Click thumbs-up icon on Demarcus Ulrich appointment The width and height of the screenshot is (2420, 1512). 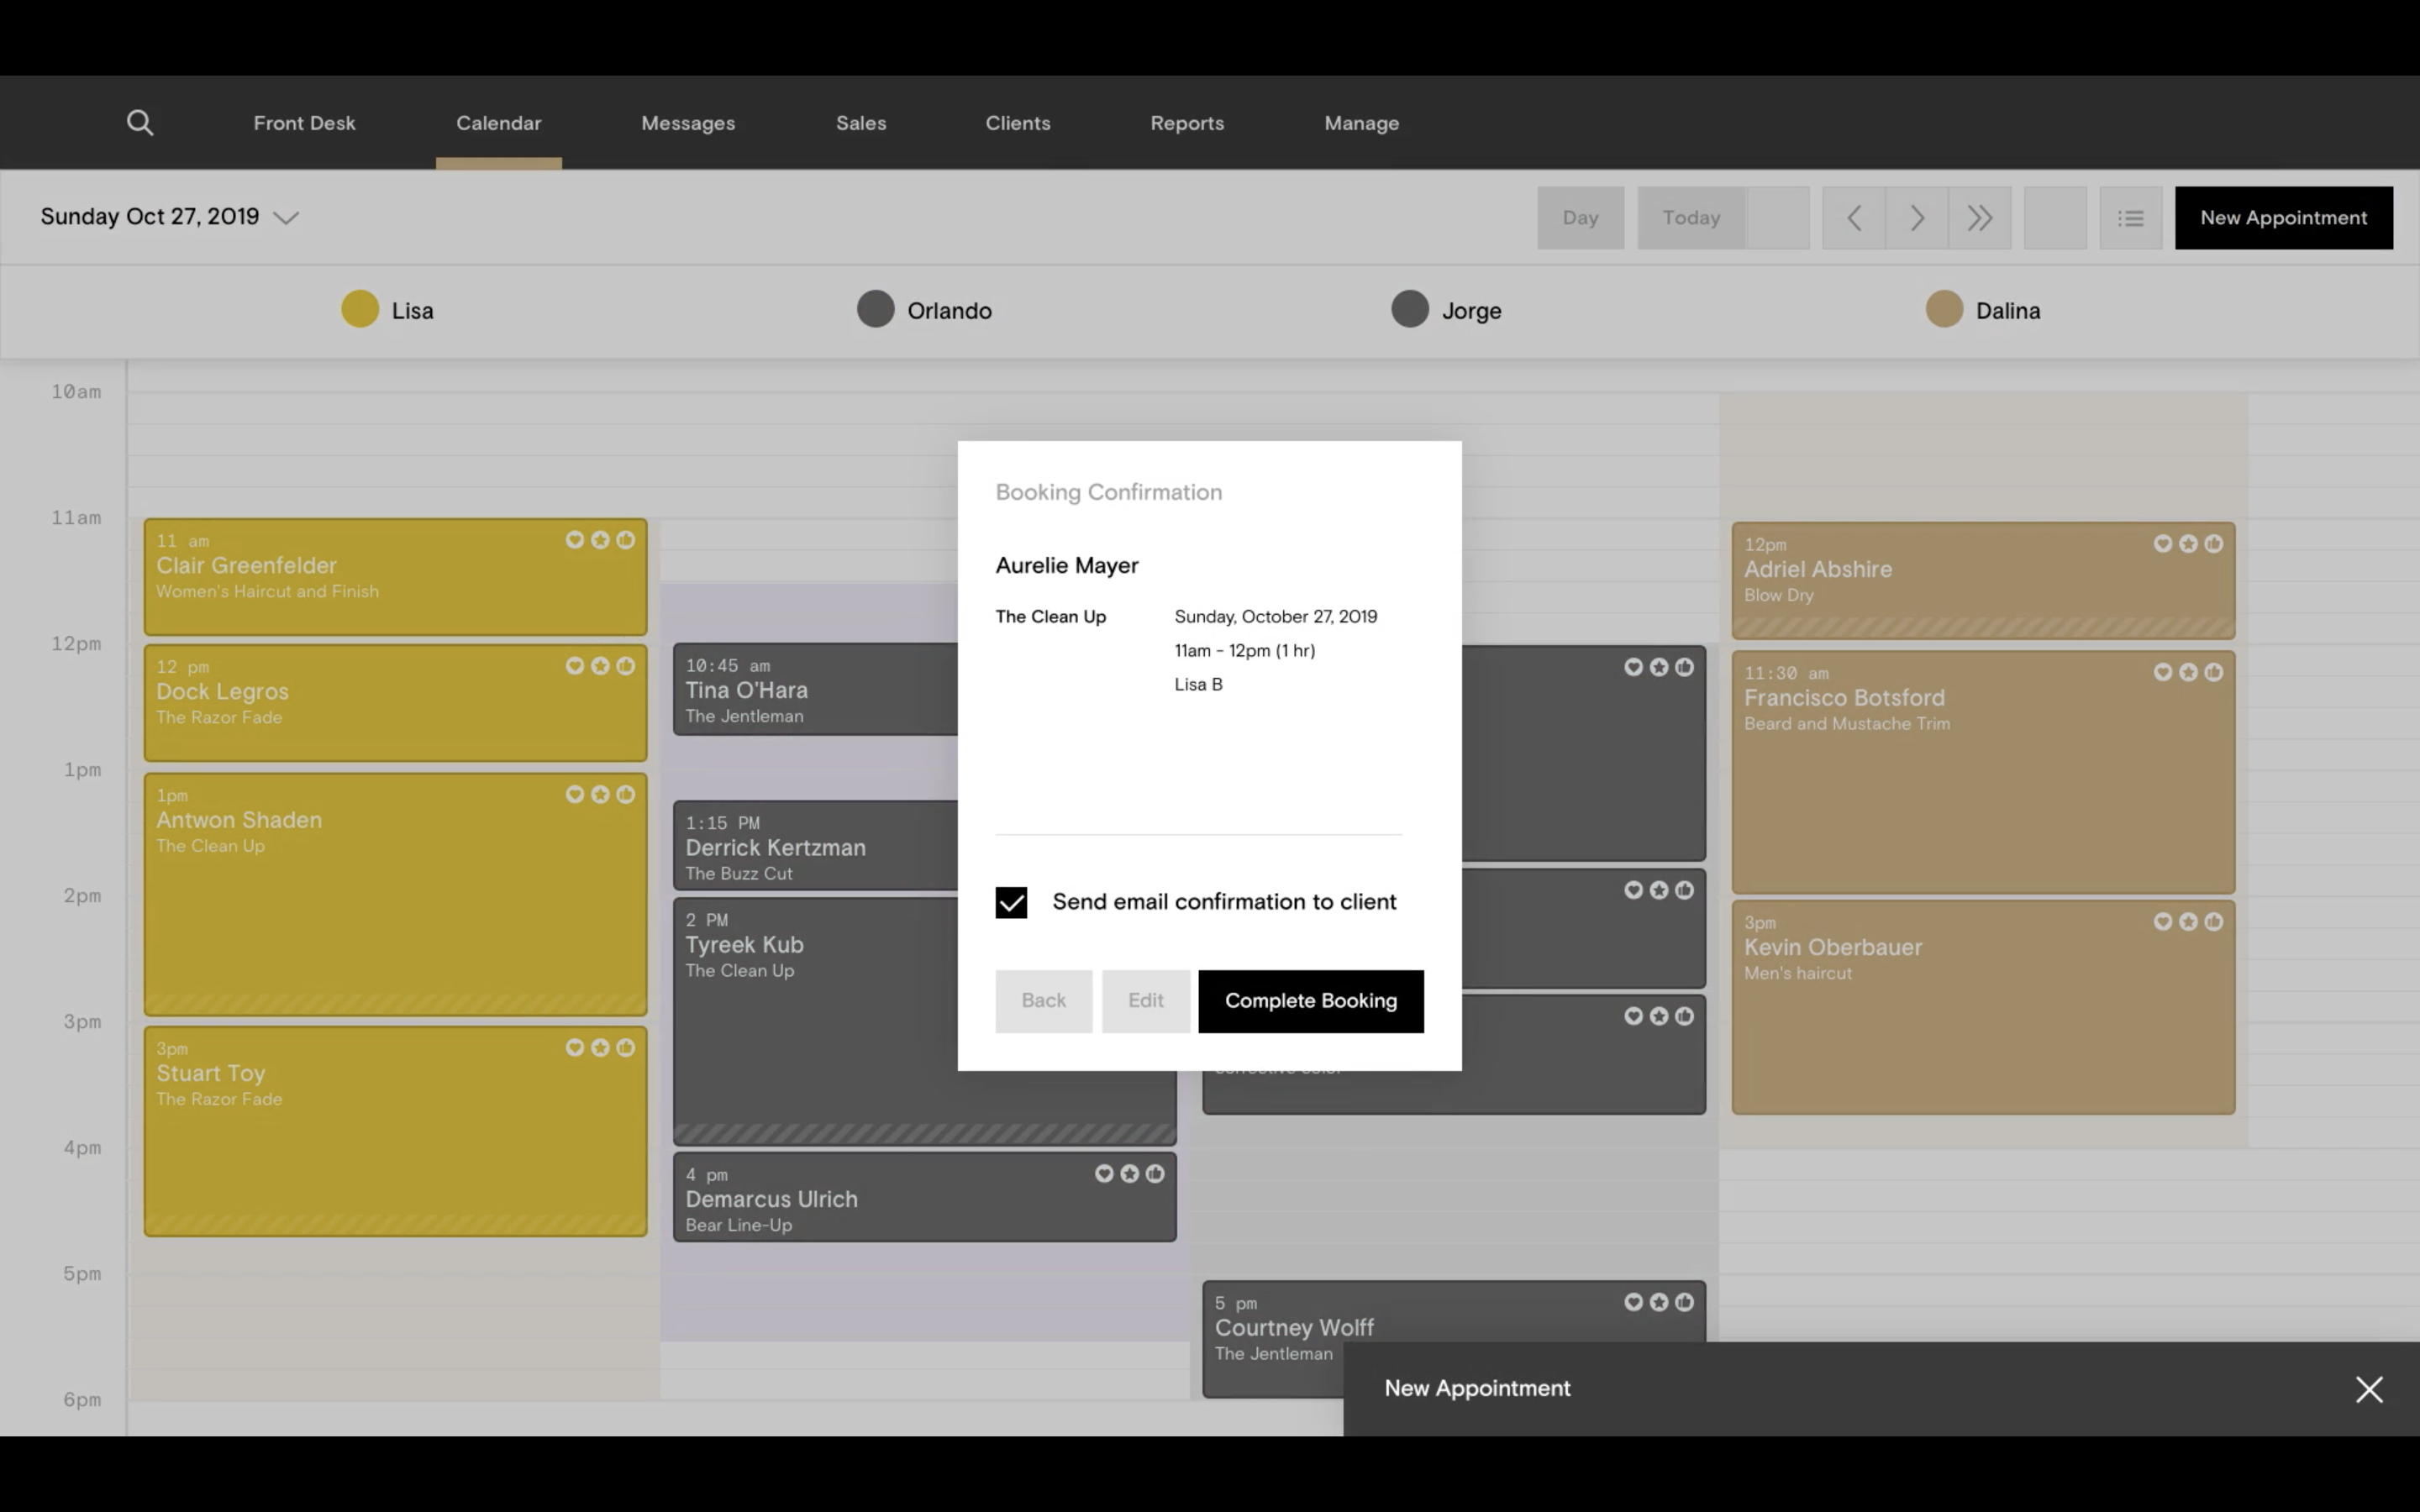(1155, 1174)
